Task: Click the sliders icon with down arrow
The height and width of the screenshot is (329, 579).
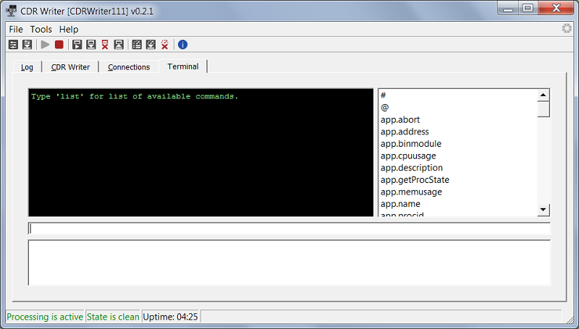Action: tap(27, 45)
